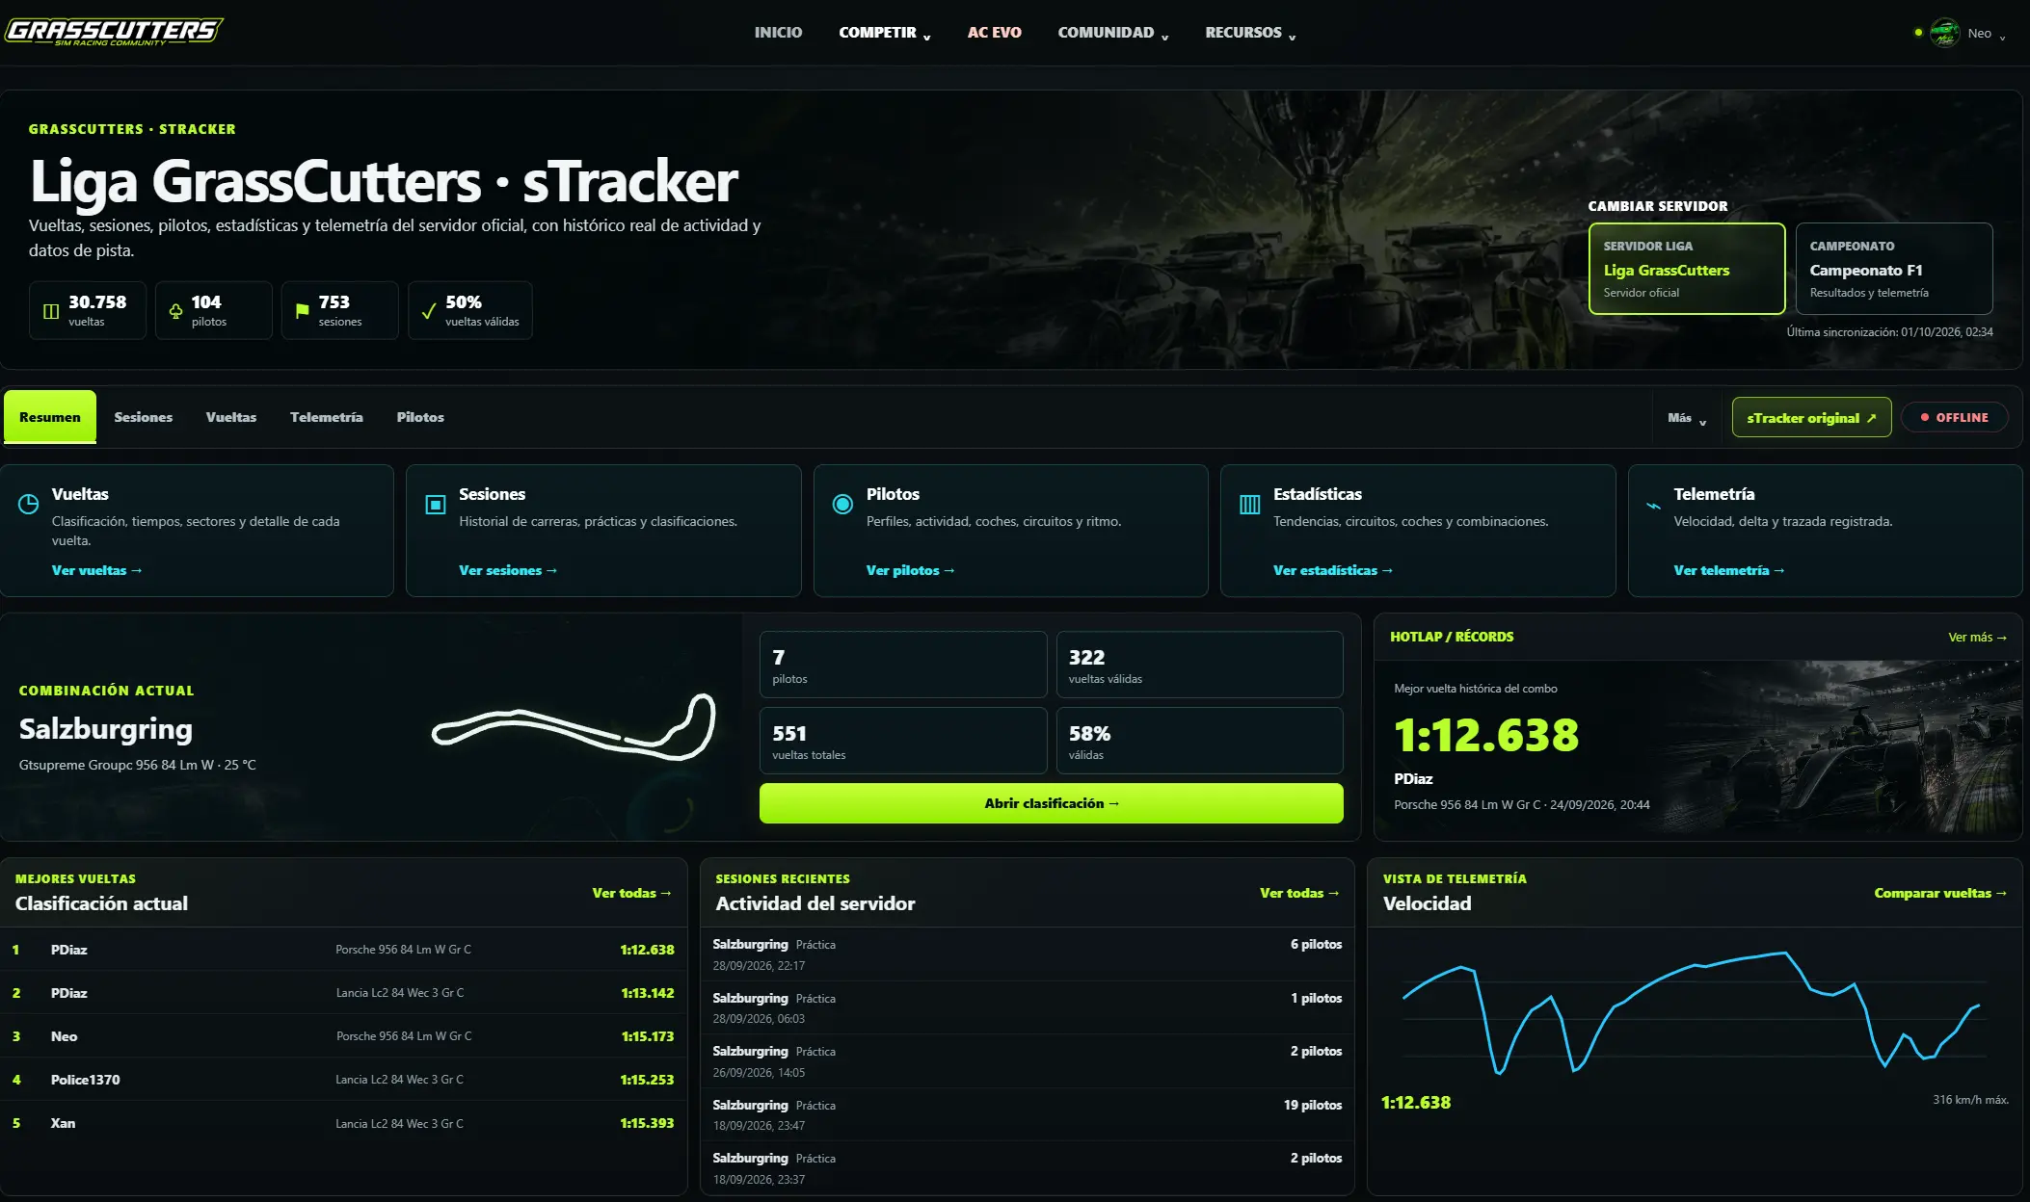Click the checkmark icon beside 50% vueltas válidas

[428, 311]
